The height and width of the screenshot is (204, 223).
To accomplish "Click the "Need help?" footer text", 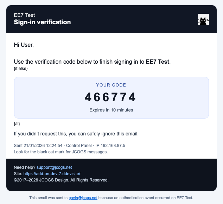I will [x=24, y=167].
